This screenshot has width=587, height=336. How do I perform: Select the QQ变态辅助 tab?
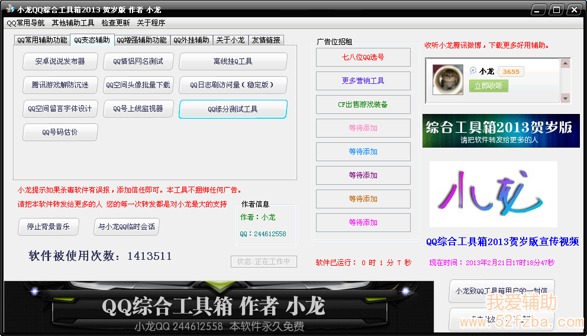pos(92,40)
